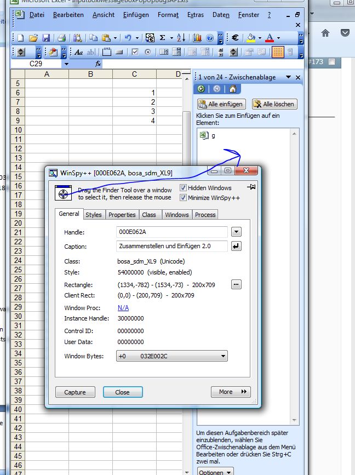355x475 pixels.
Task: Select the Option Button forms control
Action: coord(148,52)
